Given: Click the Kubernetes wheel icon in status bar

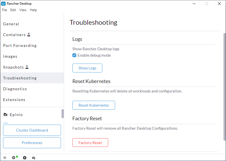Looking at the screenshot, I should point(25,158).
